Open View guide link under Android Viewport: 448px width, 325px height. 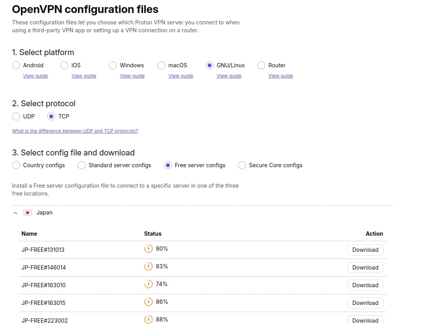point(35,76)
